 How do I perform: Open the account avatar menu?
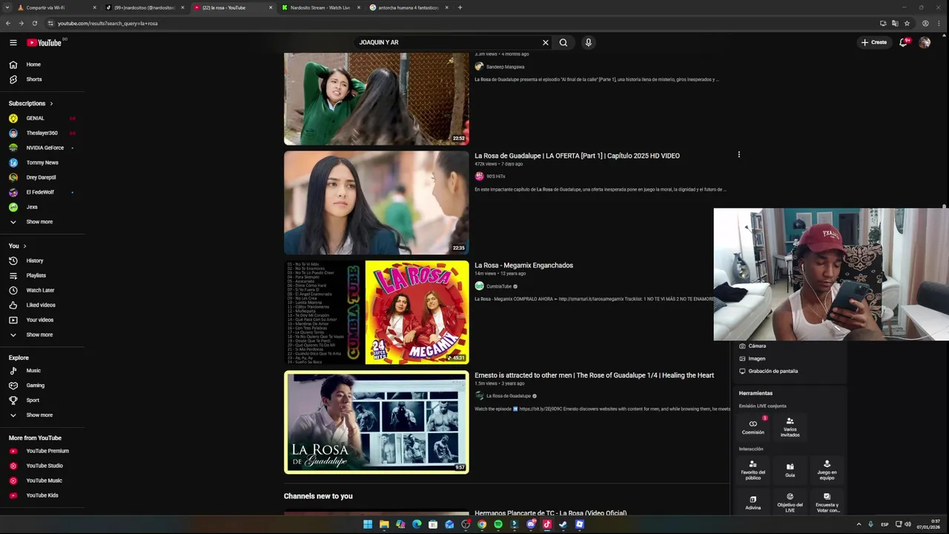pyautogui.click(x=925, y=42)
